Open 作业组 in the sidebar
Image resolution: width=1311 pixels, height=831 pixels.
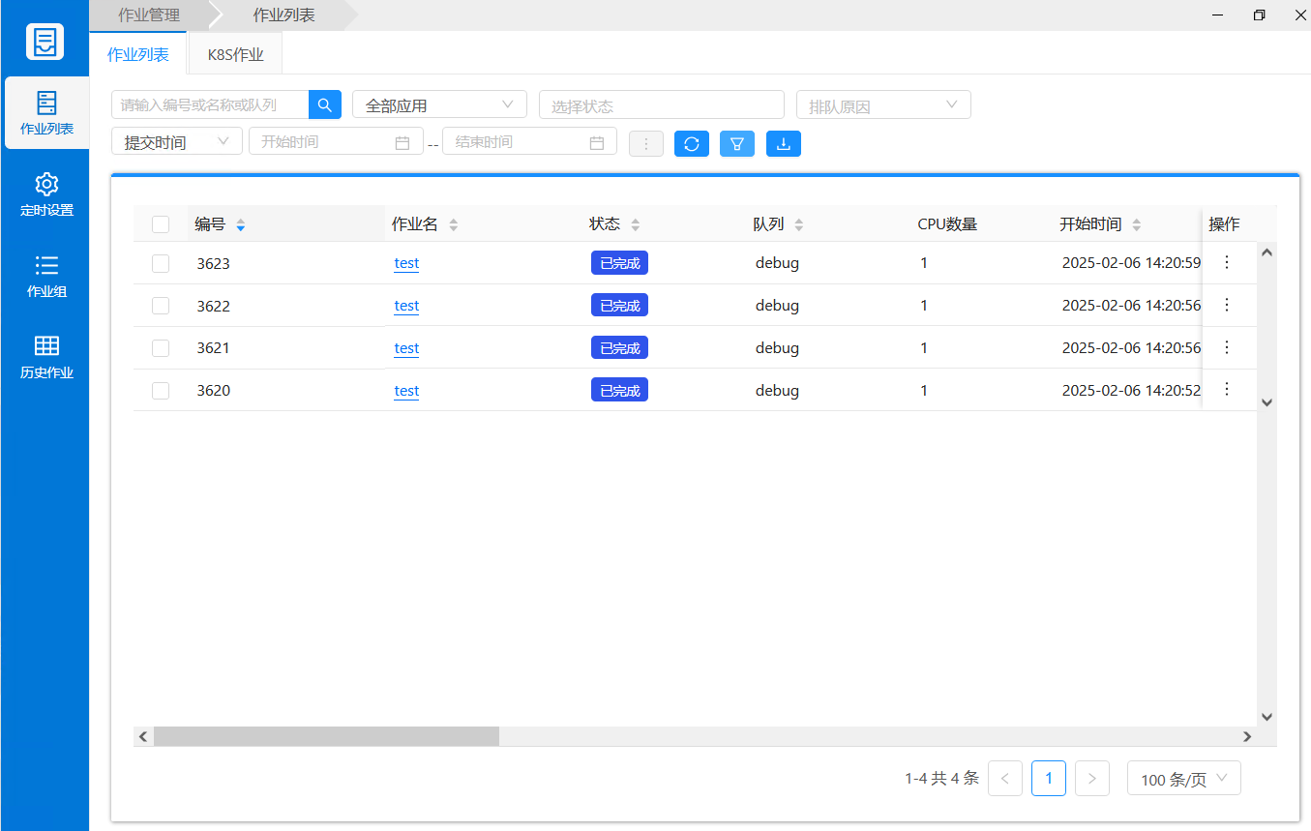pos(46,276)
